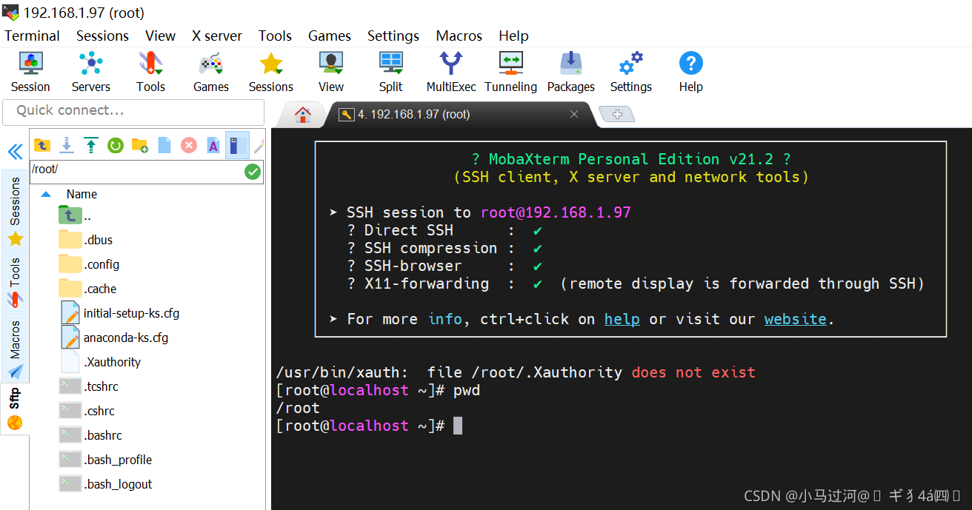
Task: Click the home tab icon
Action: tap(302, 115)
